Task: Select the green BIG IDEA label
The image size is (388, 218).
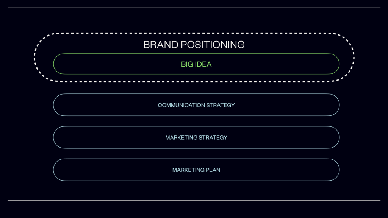Action: (x=196, y=64)
